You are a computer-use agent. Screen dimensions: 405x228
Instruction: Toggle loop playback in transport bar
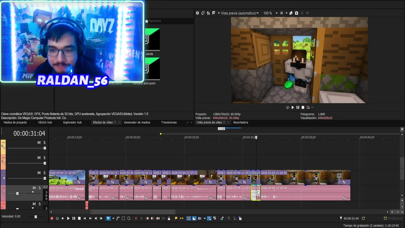point(57,218)
